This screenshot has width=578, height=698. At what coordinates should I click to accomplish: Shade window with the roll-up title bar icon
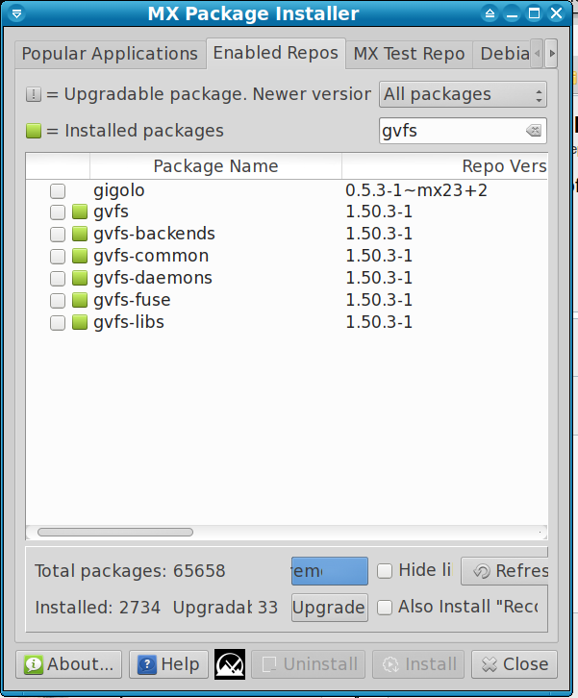pos(490,13)
